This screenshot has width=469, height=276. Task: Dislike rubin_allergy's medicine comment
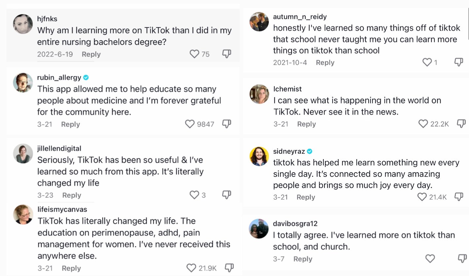227,124
